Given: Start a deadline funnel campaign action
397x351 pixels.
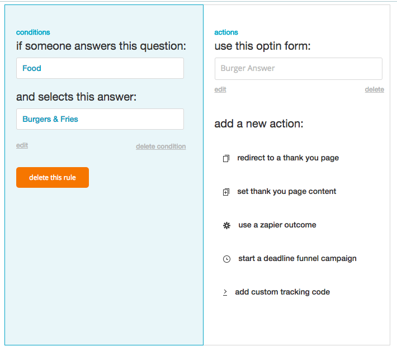Looking at the screenshot, I should click(x=297, y=259).
